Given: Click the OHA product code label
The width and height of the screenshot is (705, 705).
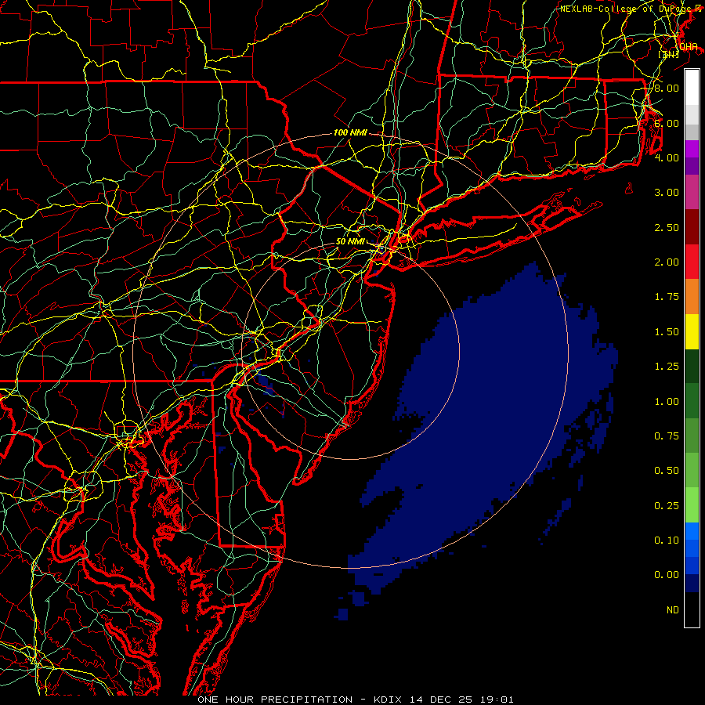Looking at the screenshot, I should click(689, 46).
